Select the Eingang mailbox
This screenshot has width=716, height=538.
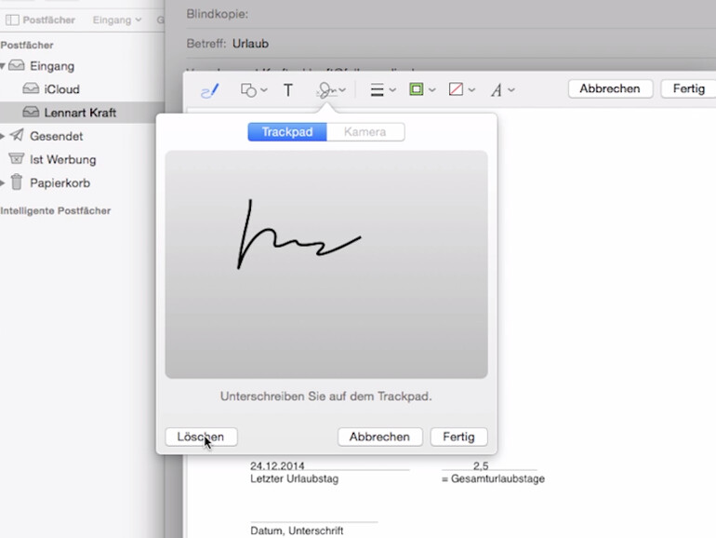52,66
